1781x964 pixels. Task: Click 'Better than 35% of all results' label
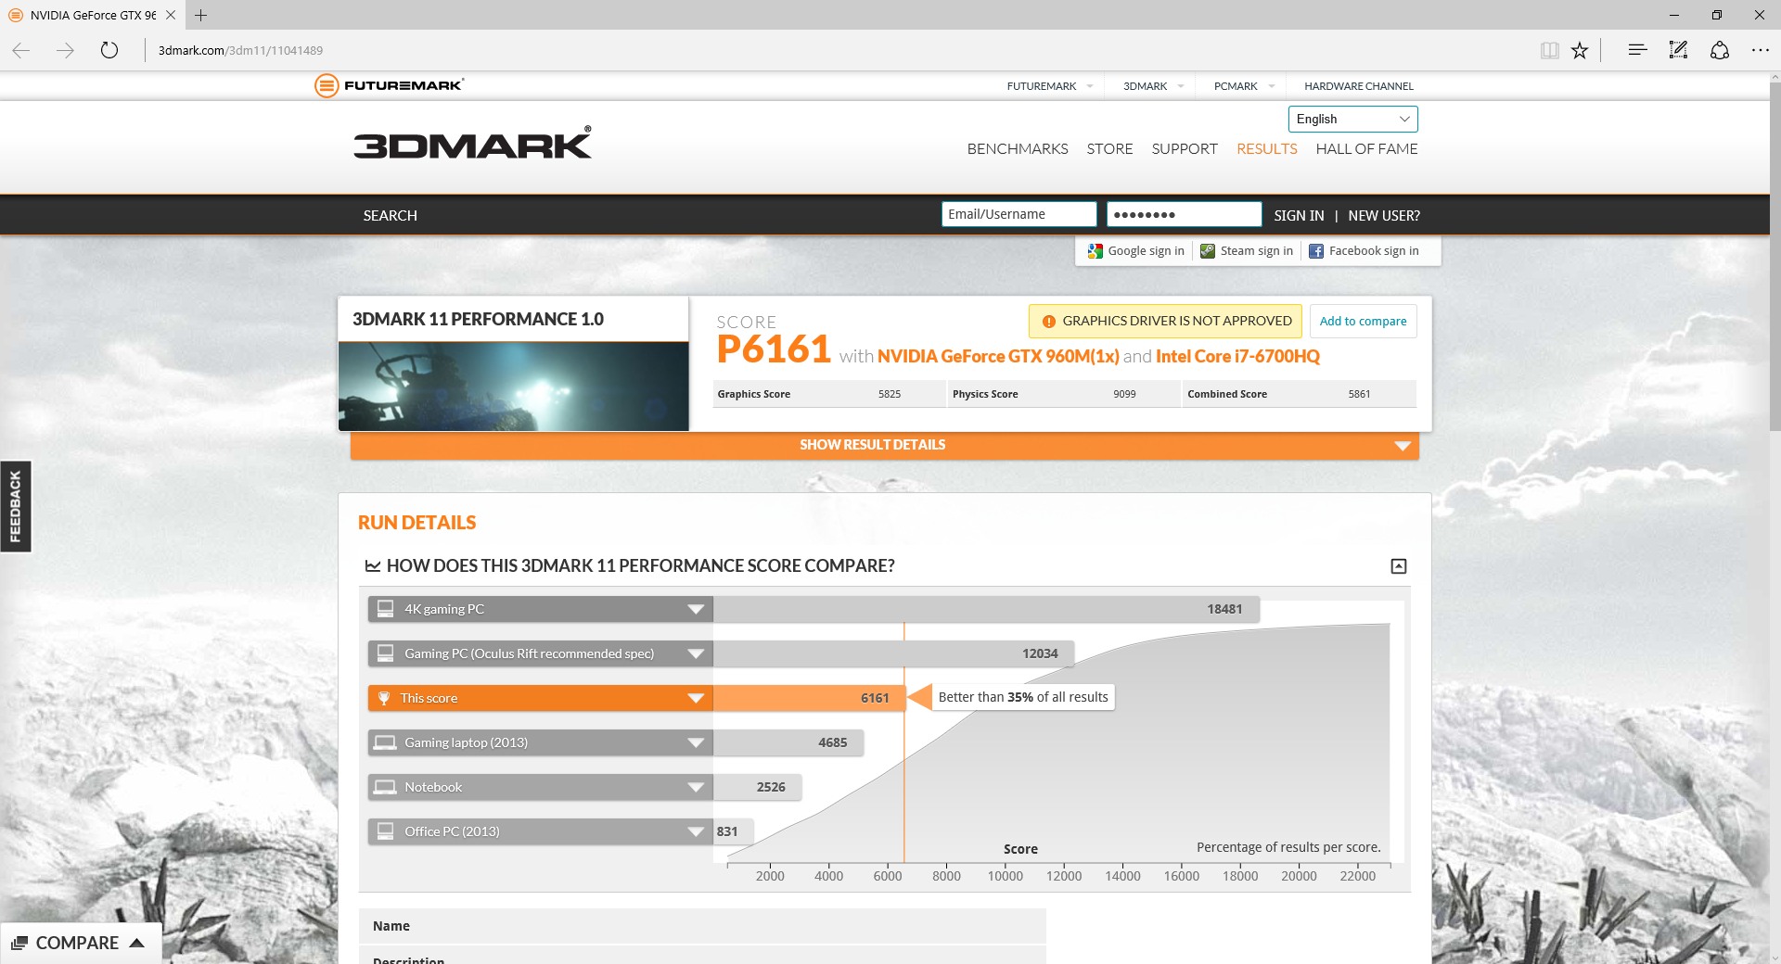tap(1023, 697)
